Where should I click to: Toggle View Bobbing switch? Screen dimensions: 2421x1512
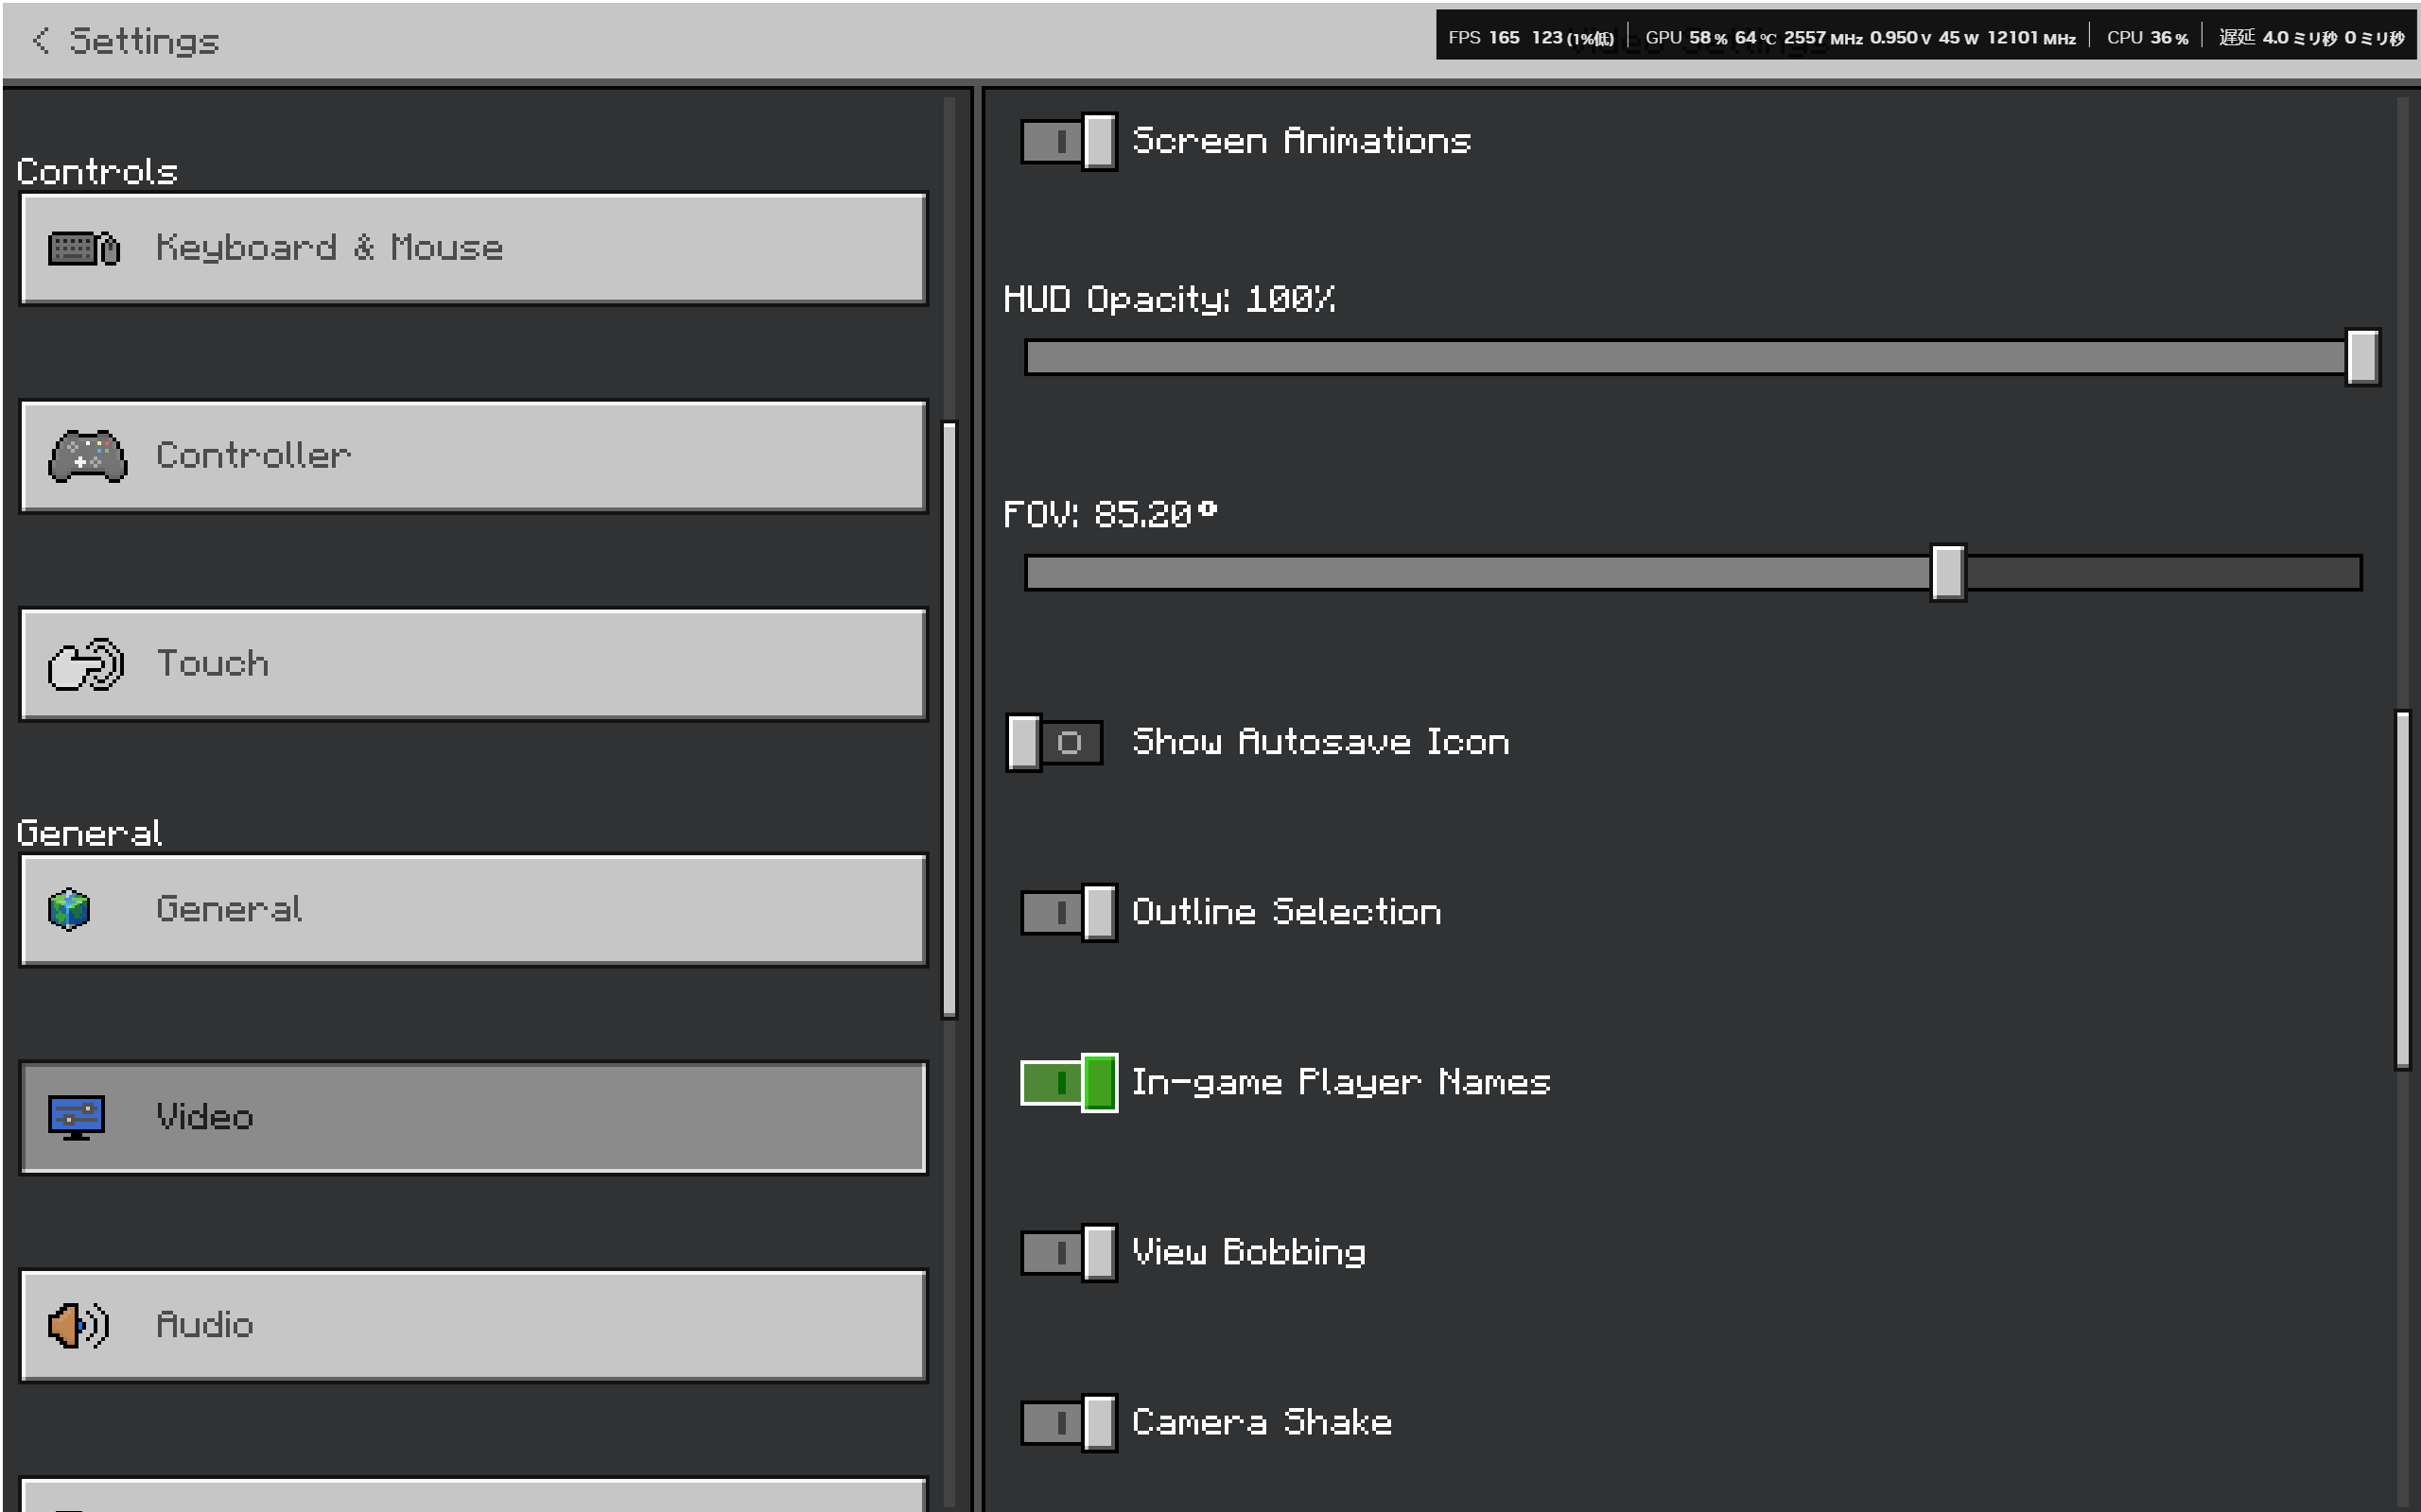pyautogui.click(x=1068, y=1252)
